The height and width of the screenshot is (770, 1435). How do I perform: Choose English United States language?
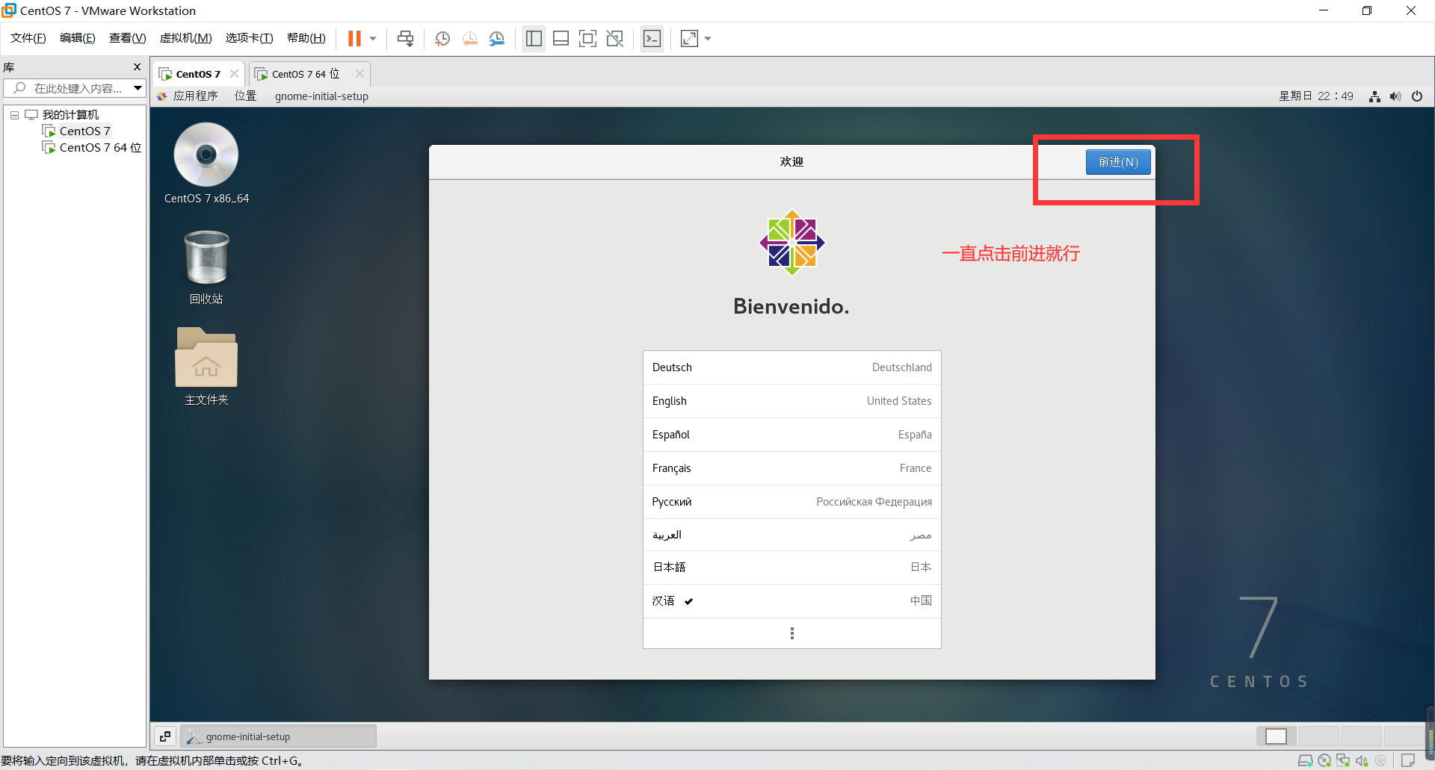(x=791, y=401)
